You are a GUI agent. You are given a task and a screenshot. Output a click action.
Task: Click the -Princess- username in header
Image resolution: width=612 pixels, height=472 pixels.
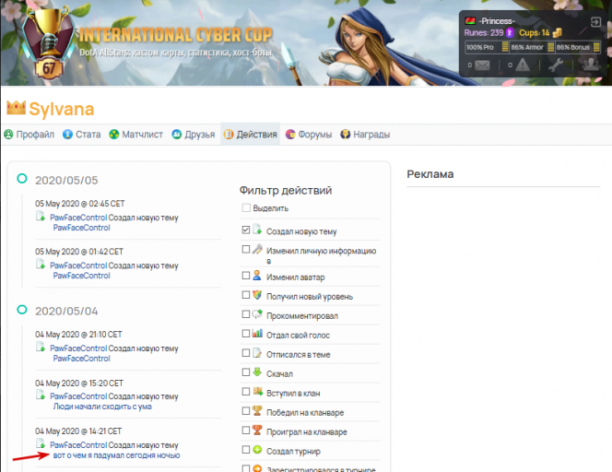497,21
